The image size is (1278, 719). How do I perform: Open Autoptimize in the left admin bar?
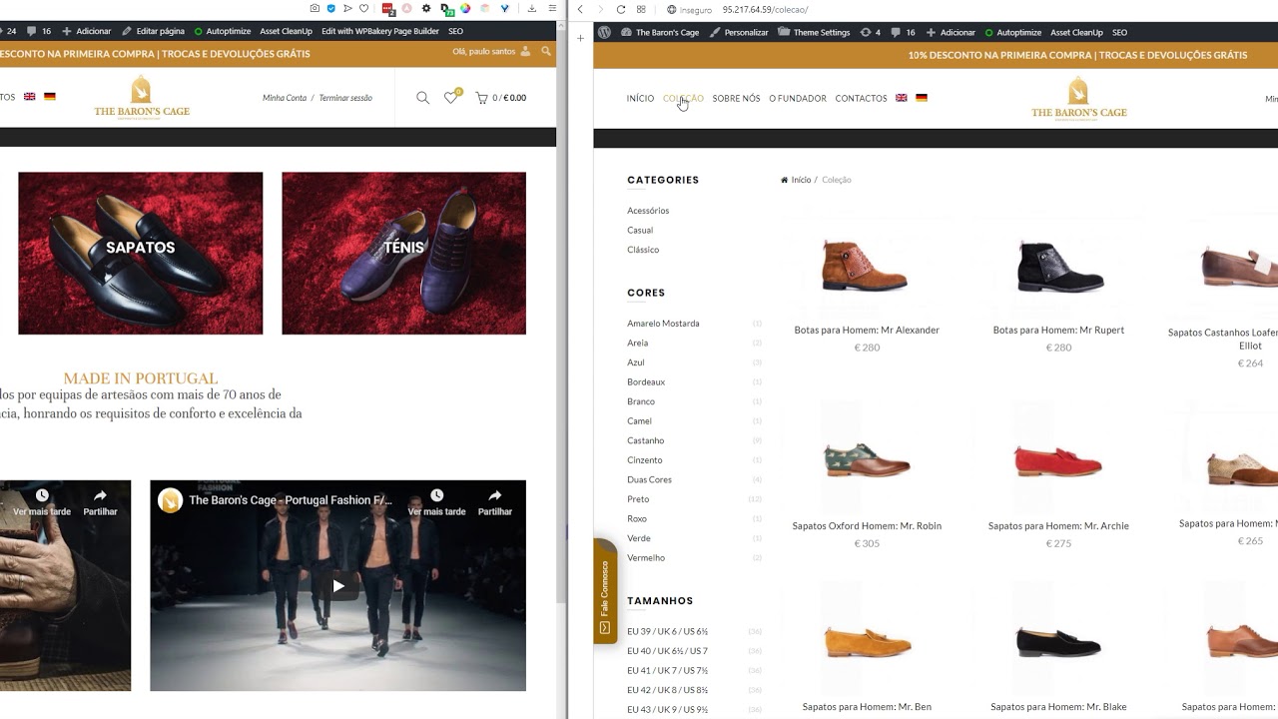pyautogui.click(x=223, y=31)
